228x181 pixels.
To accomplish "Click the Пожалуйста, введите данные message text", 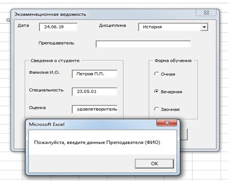I will [x=97, y=142].
